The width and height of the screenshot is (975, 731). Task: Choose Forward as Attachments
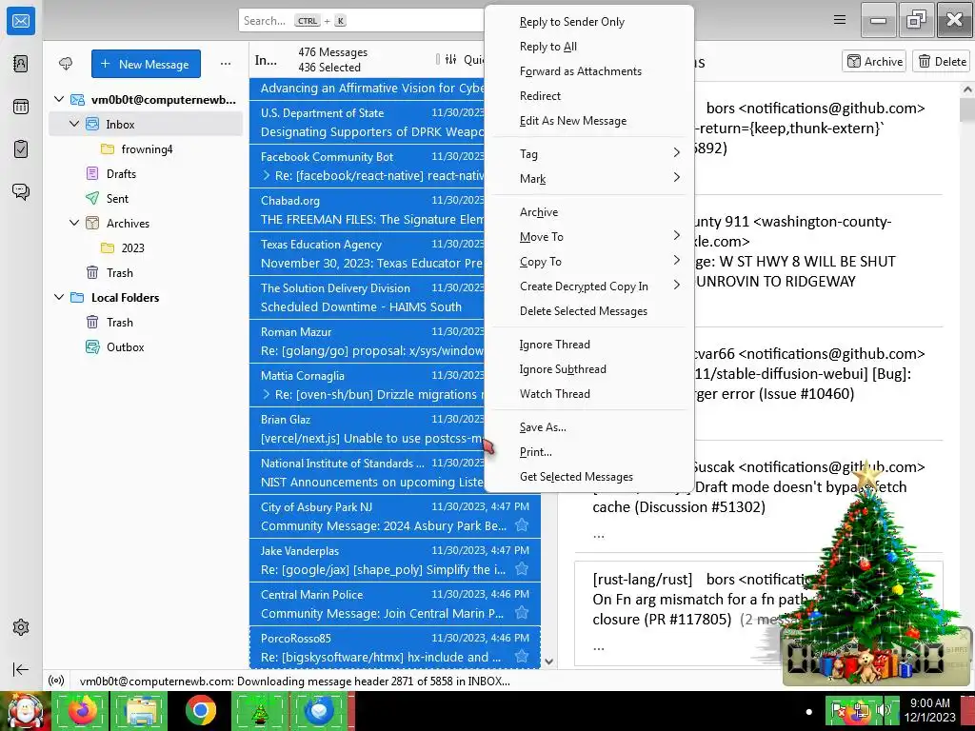[x=588, y=71]
